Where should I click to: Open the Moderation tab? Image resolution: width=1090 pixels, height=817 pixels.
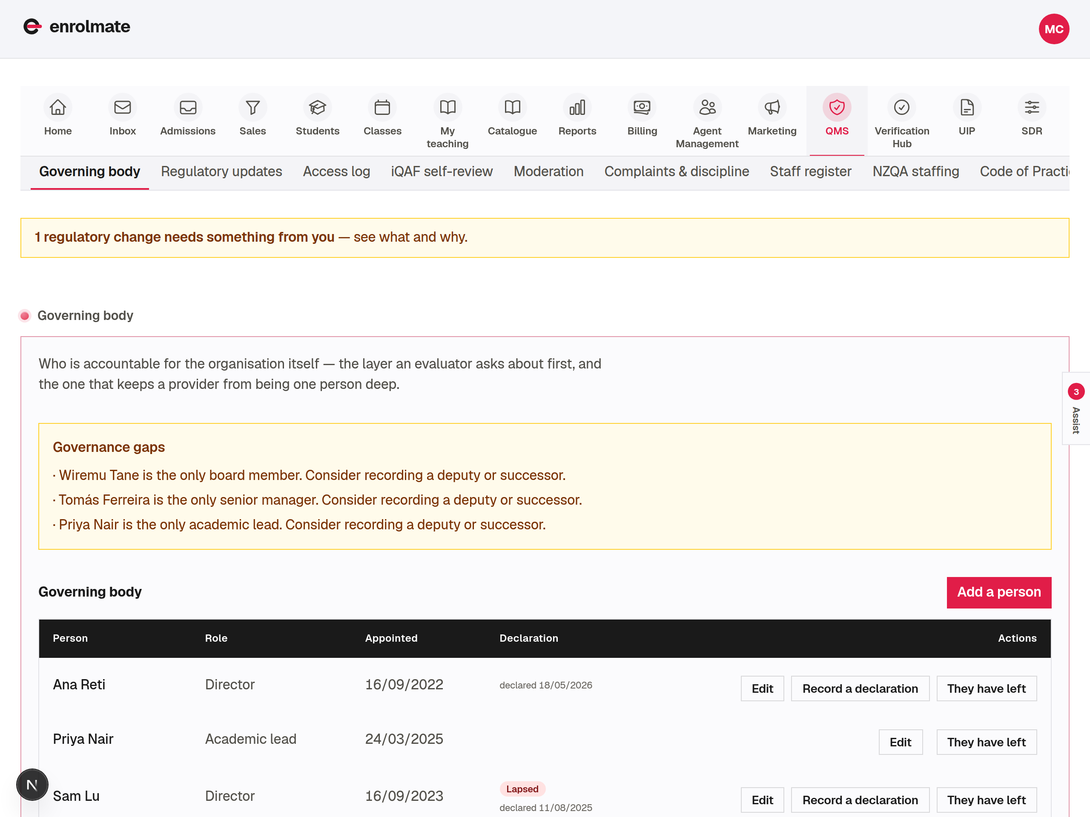[x=548, y=171]
